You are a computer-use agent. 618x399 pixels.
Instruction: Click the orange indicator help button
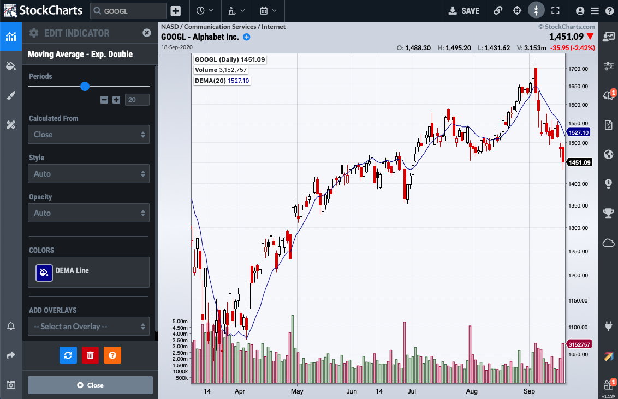click(112, 355)
